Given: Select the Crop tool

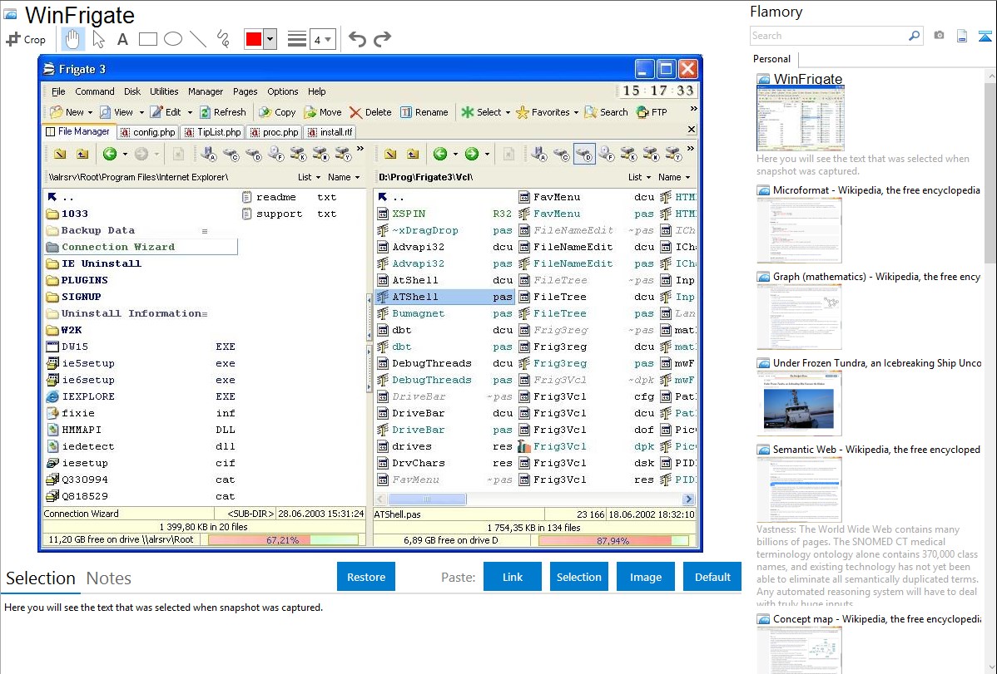Looking at the screenshot, I should point(27,39).
